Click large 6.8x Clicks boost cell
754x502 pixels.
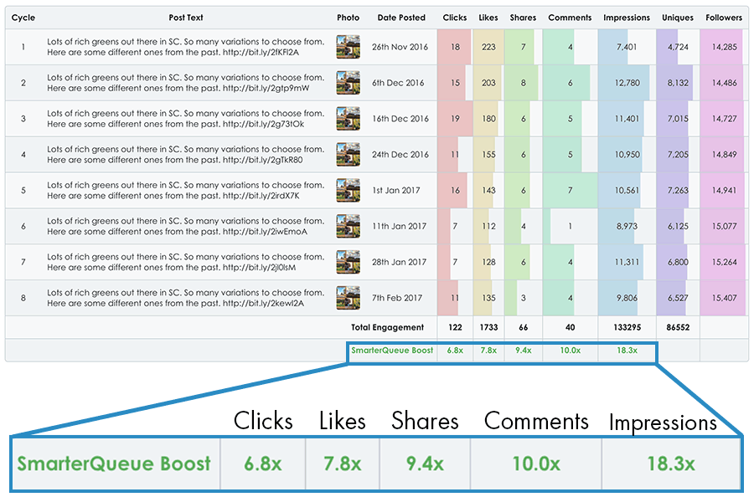point(262,464)
